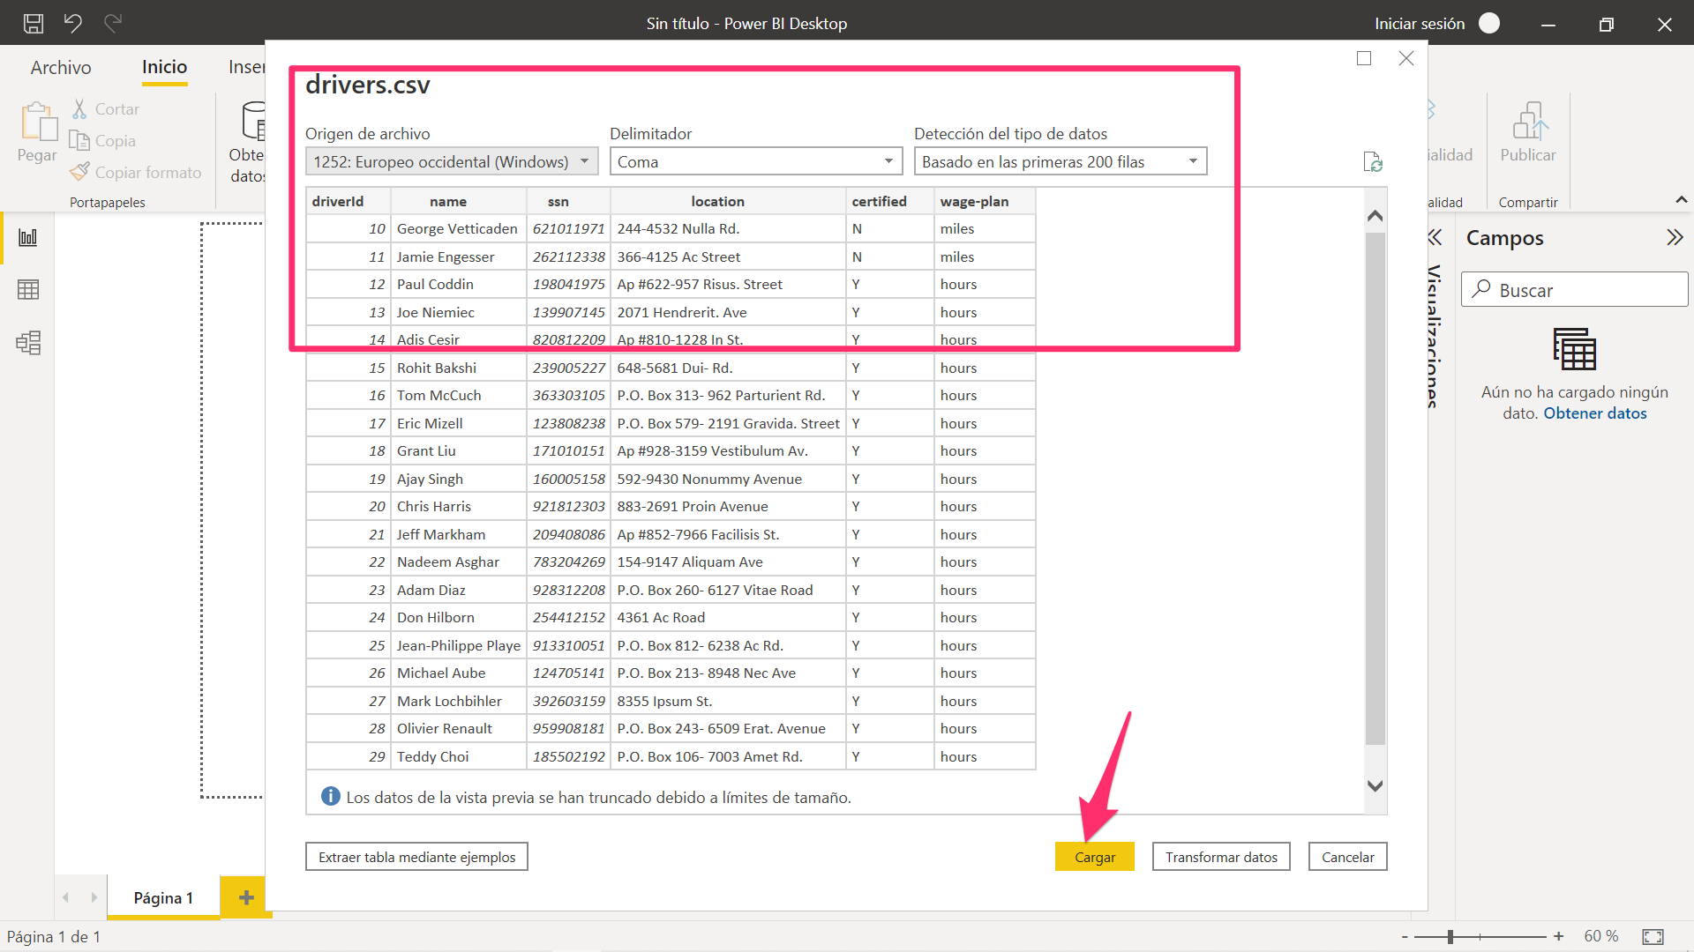Click the user avatar next to Iniciar sesión
Image resolution: width=1694 pixels, height=952 pixels.
click(1489, 23)
